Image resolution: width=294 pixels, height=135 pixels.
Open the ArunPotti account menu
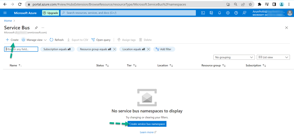pos(272,13)
